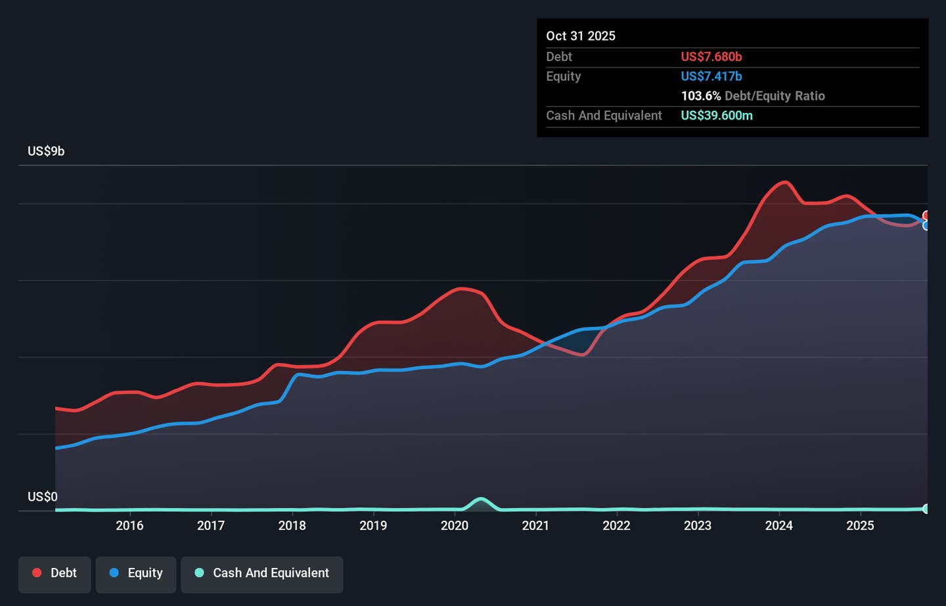Viewport: 946px width, 606px height.
Task: Click the Equity label in tooltip
Action: click(x=564, y=77)
